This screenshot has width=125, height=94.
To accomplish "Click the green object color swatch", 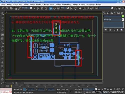I will [123, 16].
